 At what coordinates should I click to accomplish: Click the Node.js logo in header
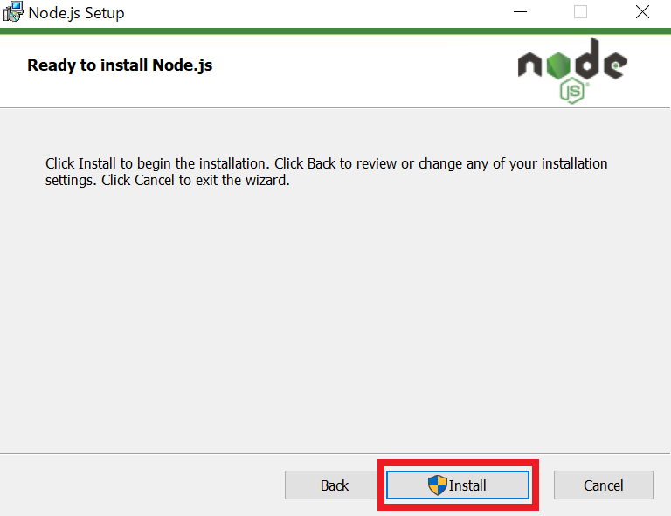(572, 71)
